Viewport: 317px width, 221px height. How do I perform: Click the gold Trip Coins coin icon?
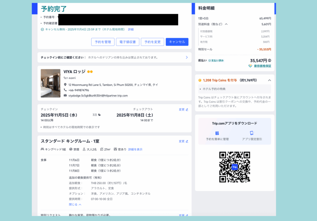point(200,80)
